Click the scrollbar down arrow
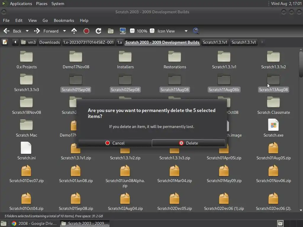This screenshot has width=303, height=227. tap(301, 210)
